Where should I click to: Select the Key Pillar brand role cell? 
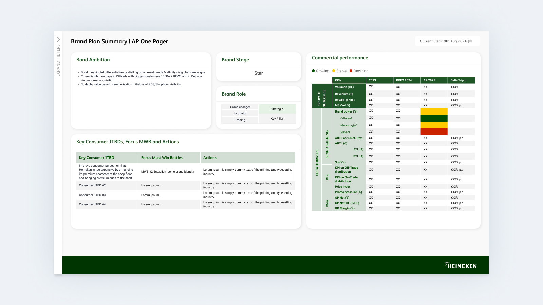[x=277, y=119]
